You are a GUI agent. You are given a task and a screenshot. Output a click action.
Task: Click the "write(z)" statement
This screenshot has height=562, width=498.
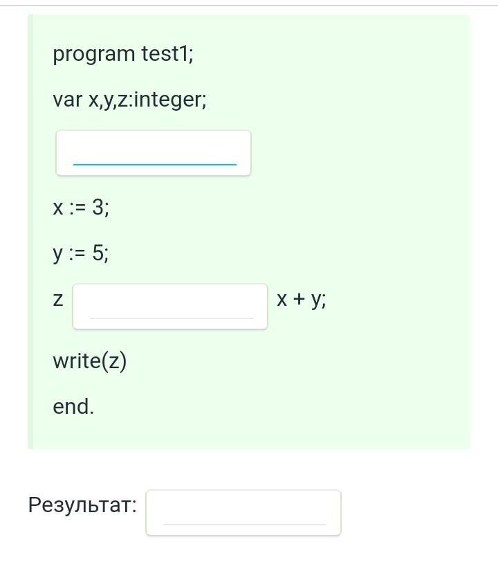click(x=90, y=361)
